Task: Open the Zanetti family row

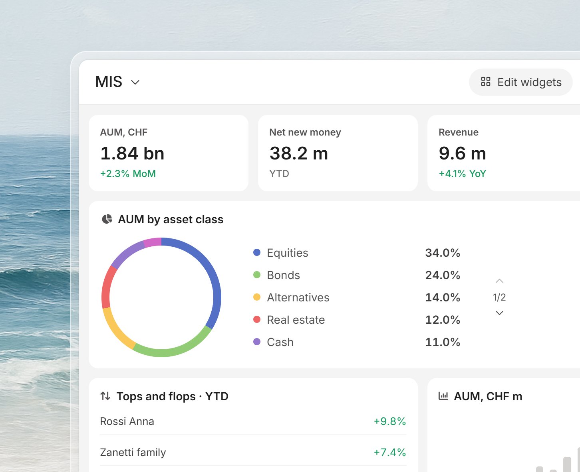Action: [253, 452]
